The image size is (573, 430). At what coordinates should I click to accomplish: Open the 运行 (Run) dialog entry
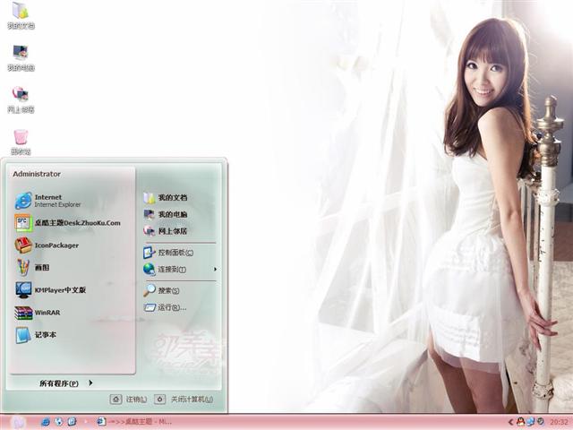[171, 307]
